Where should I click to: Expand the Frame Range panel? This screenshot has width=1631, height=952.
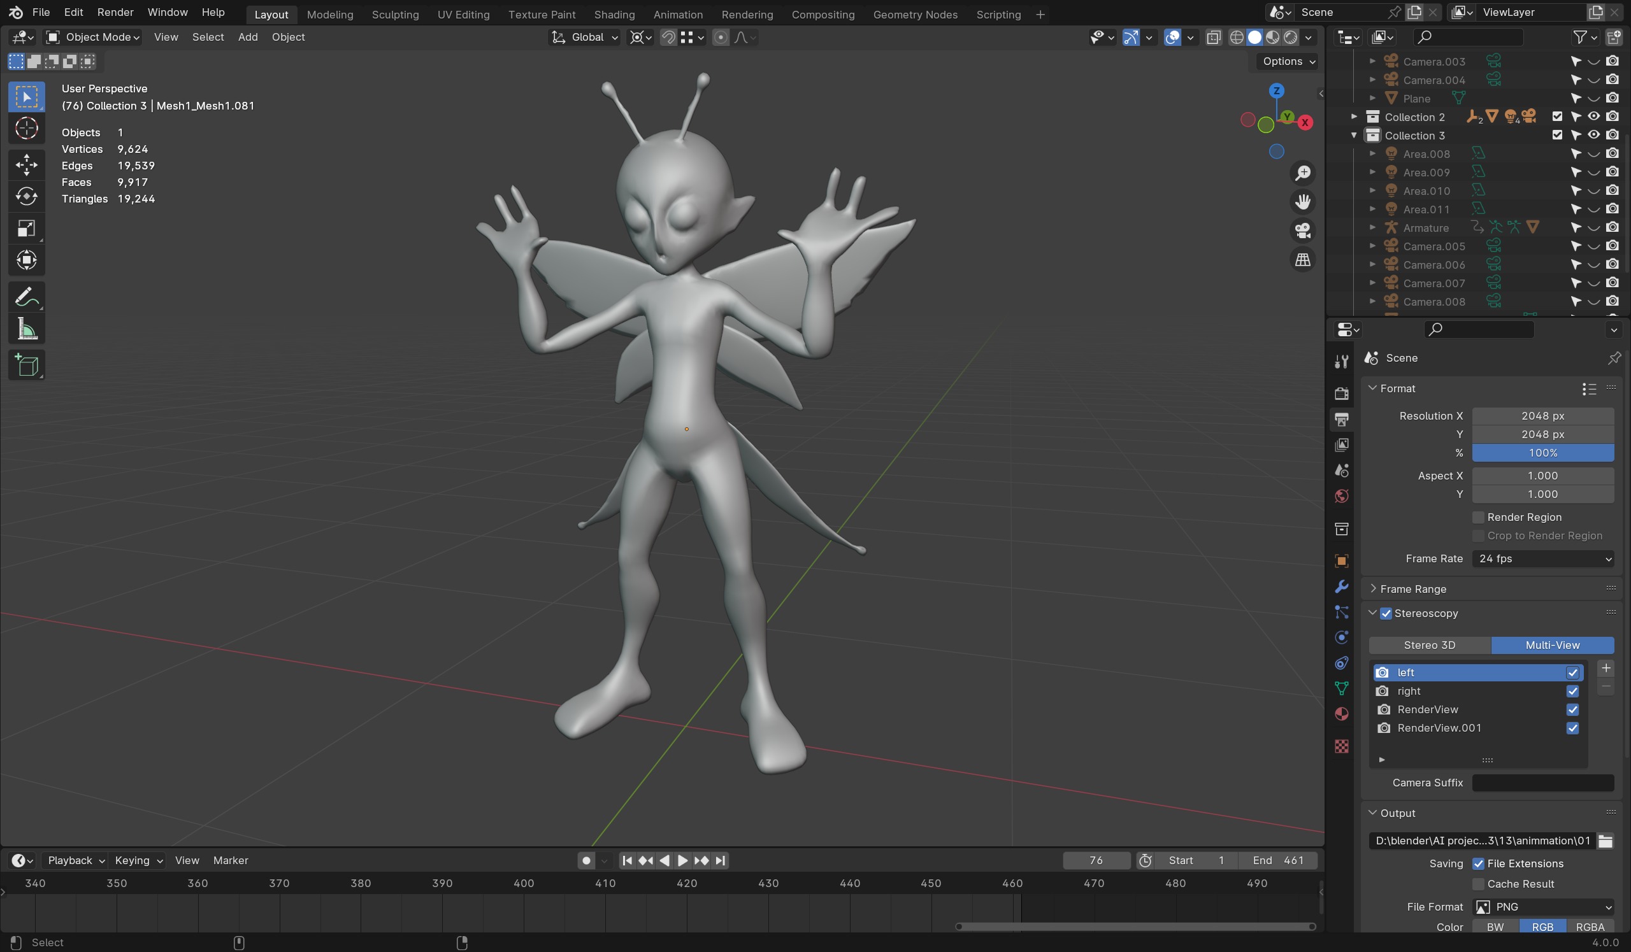(x=1412, y=589)
